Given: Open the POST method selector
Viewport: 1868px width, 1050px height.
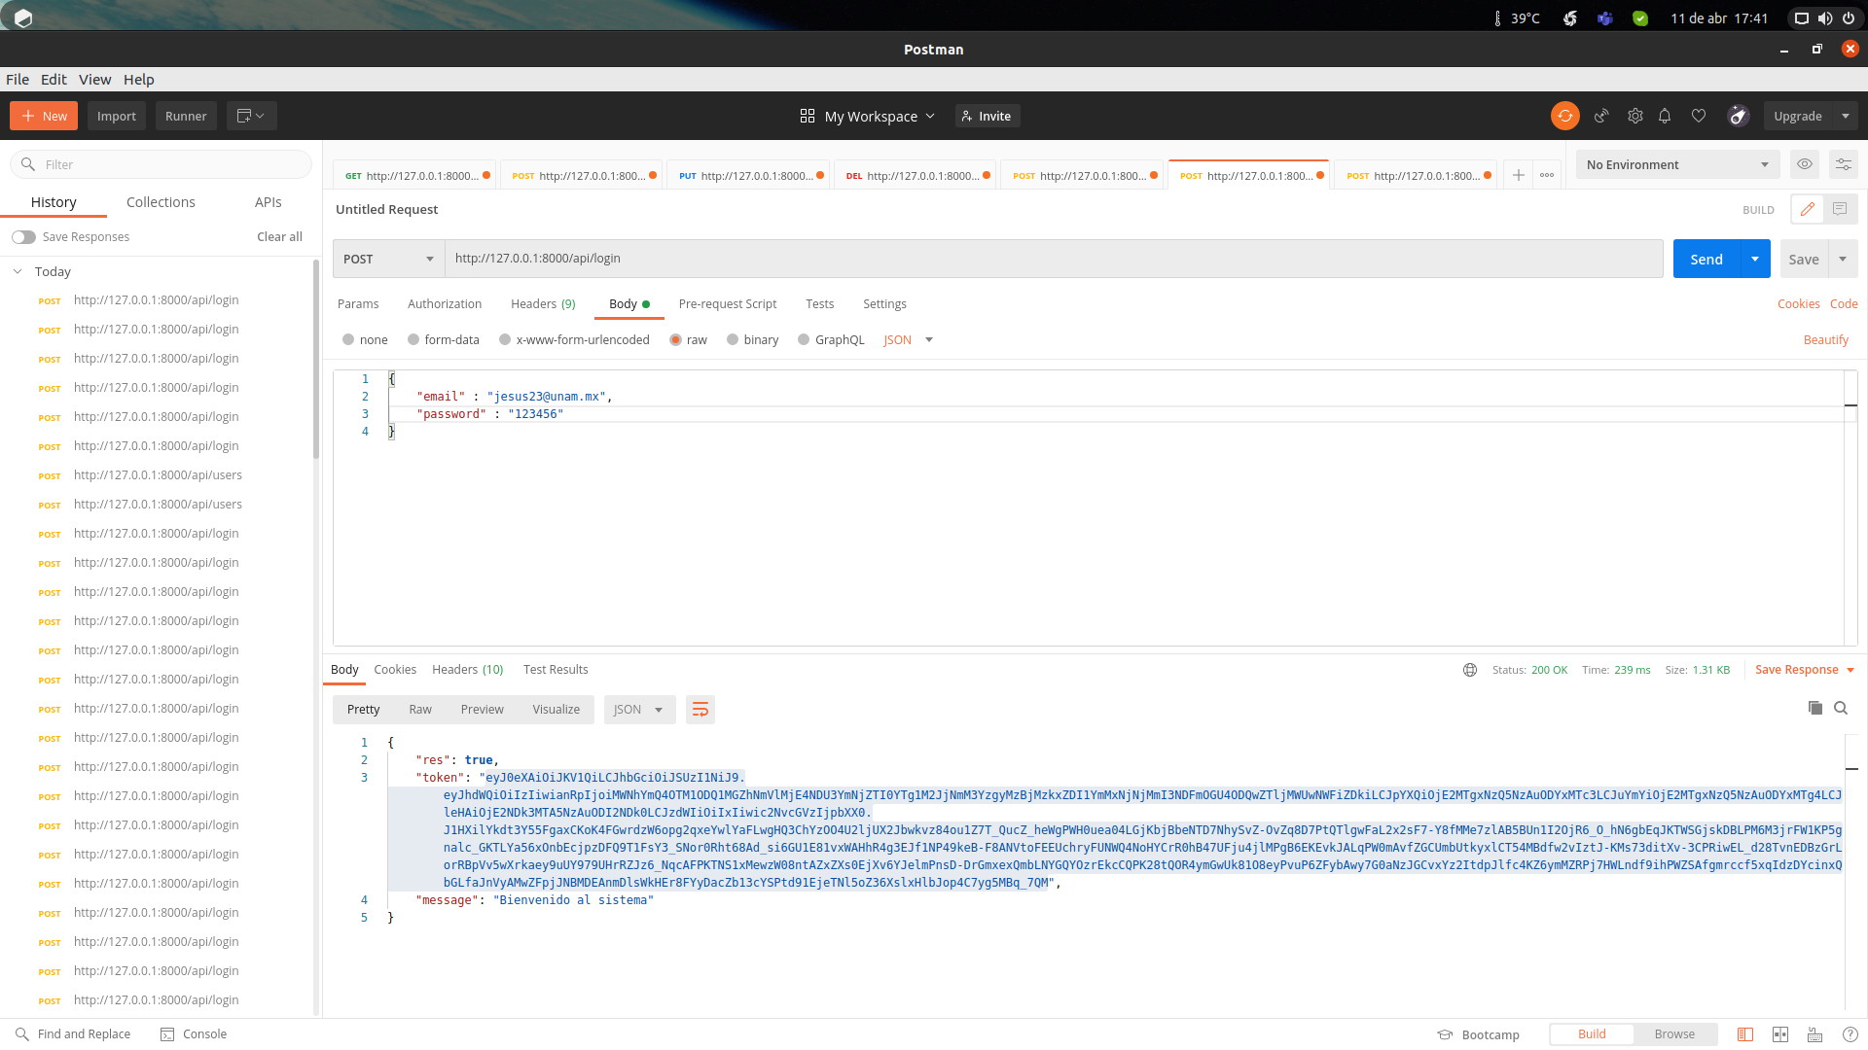Looking at the screenshot, I should (x=387, y=259).
